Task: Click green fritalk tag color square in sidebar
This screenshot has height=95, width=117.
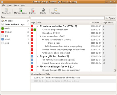Action: tap(3, 29)
